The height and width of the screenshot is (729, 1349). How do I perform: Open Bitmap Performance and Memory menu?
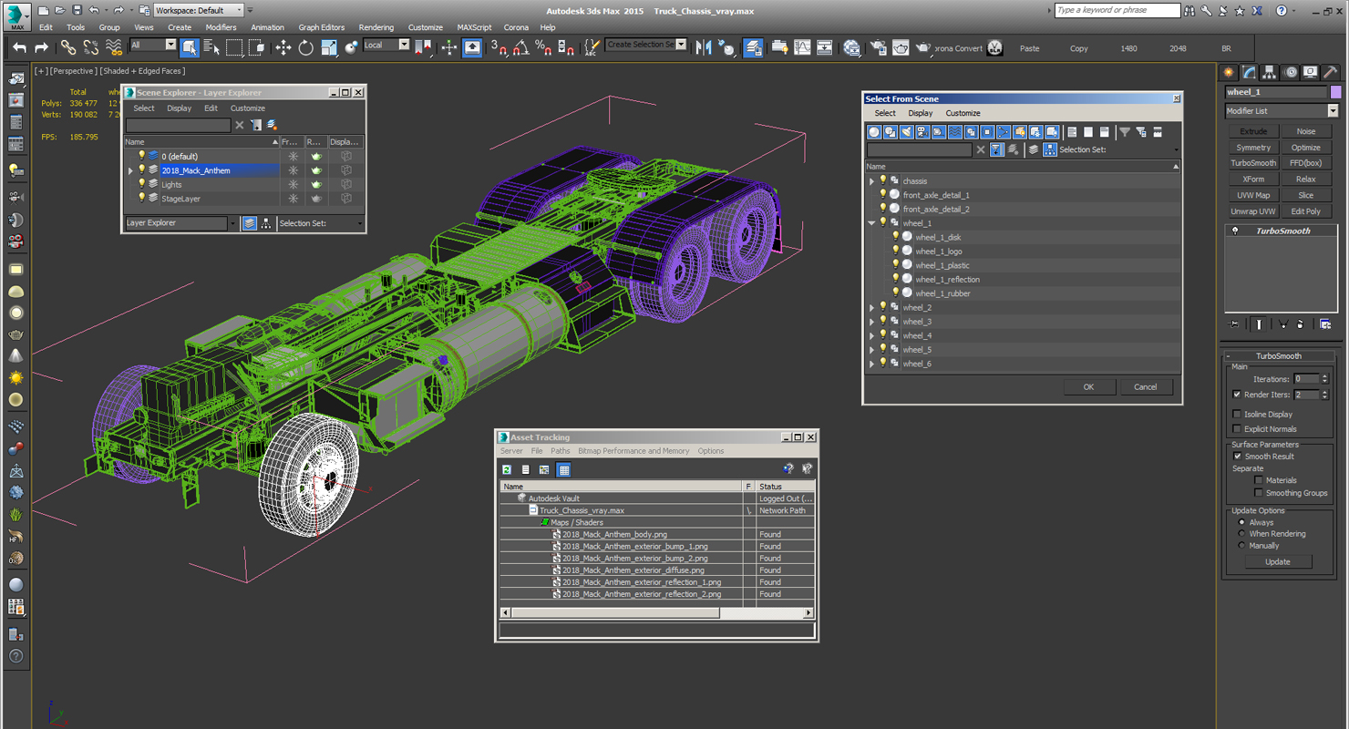633,451
